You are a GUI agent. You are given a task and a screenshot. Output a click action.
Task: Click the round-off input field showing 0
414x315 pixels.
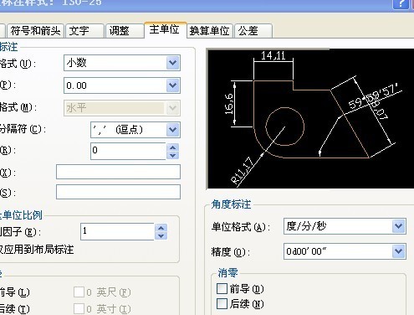[x=128, y=151]
